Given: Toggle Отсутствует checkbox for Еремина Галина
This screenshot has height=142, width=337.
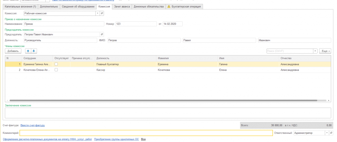Looking at the screenshot, I should [56, 64].
